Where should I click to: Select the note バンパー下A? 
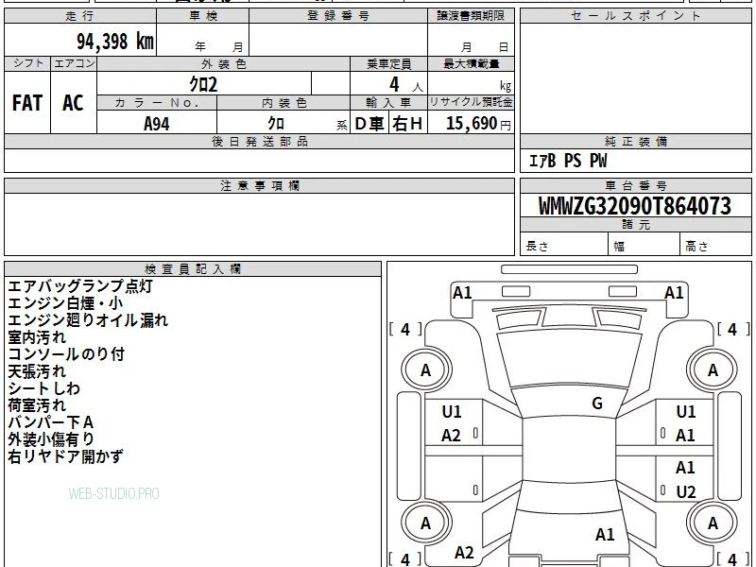(51, 421)
